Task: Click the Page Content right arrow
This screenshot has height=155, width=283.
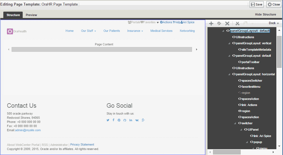Action: pyautogui.click(x=196, y=50)
